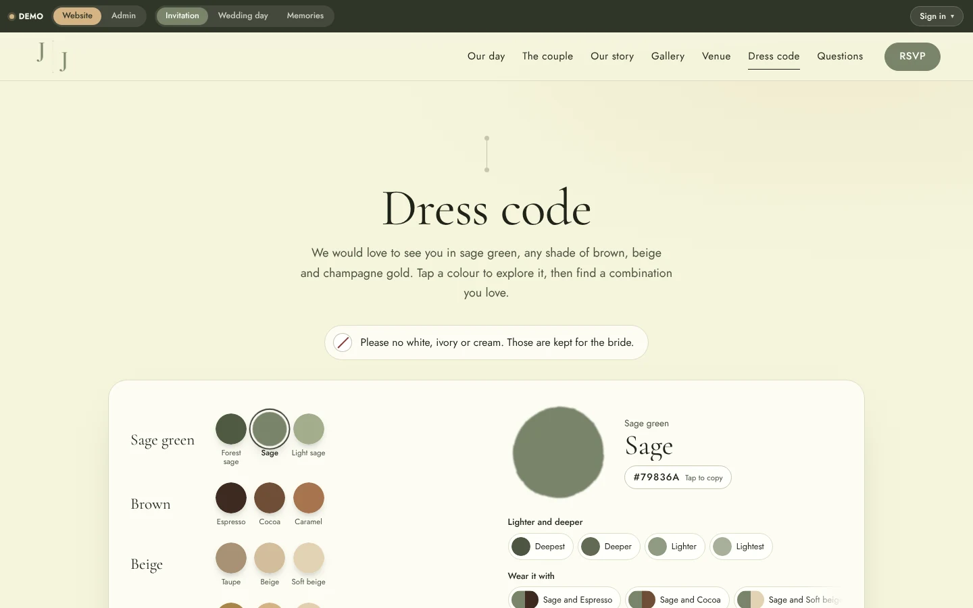Select Sage and Soft beige combination
The image size is (973, 608).
(790, 599)
